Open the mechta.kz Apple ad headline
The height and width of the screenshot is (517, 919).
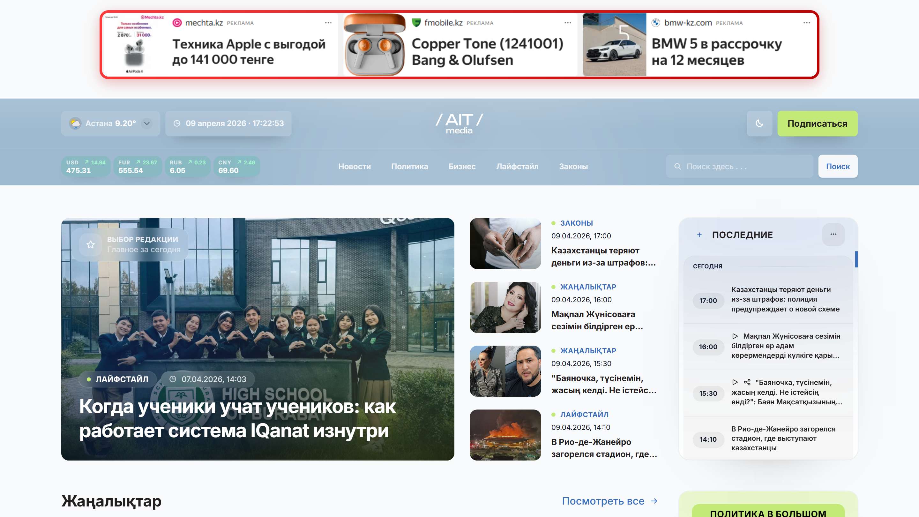pyautogui.click(x=249, y=52)
